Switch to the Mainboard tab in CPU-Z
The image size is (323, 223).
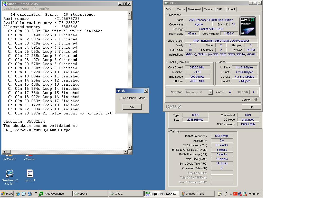(x=194, y=9)
